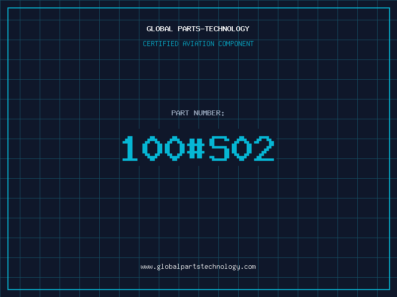Open the www.globalpartstechnology.com link
This screenshot has width=397, height=297.
pos(198,267)
